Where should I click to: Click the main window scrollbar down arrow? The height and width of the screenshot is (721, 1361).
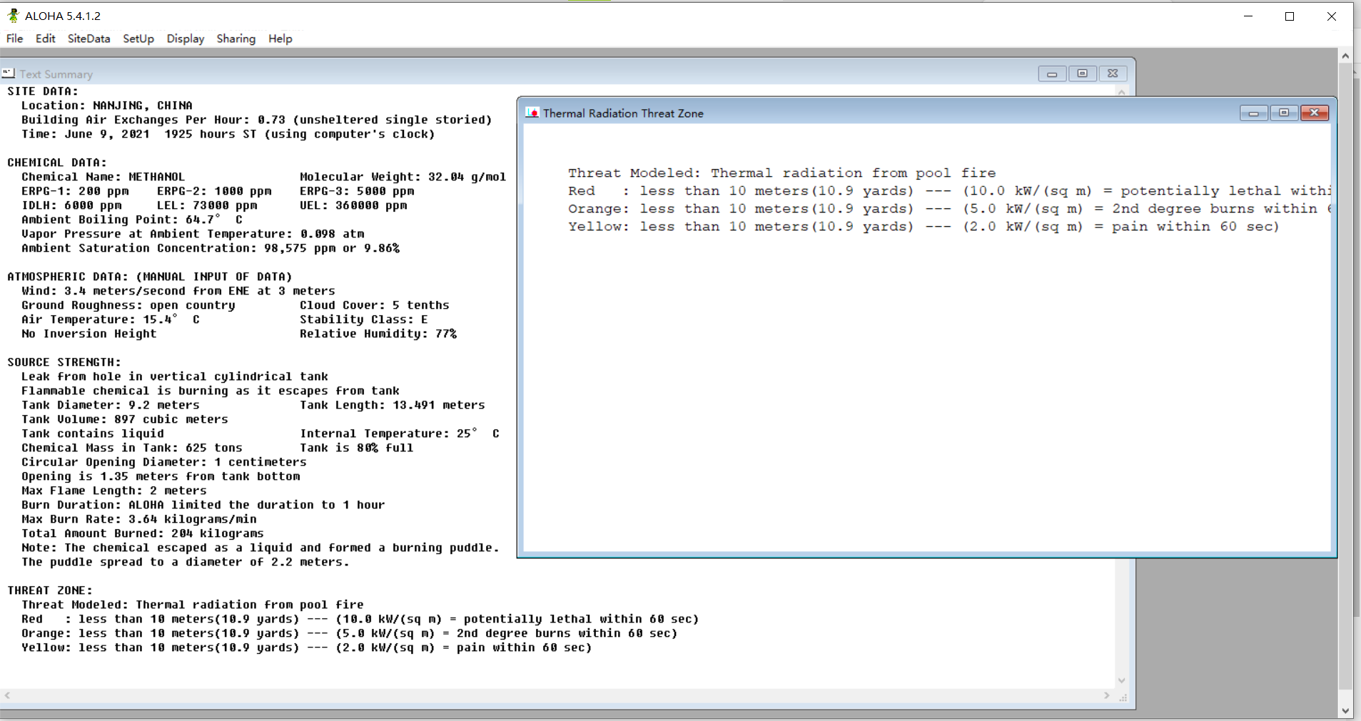tap(1345, 711)
